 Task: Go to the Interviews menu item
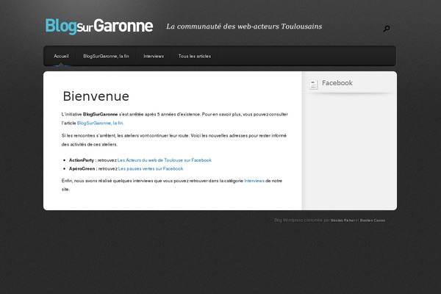point(154,57)
